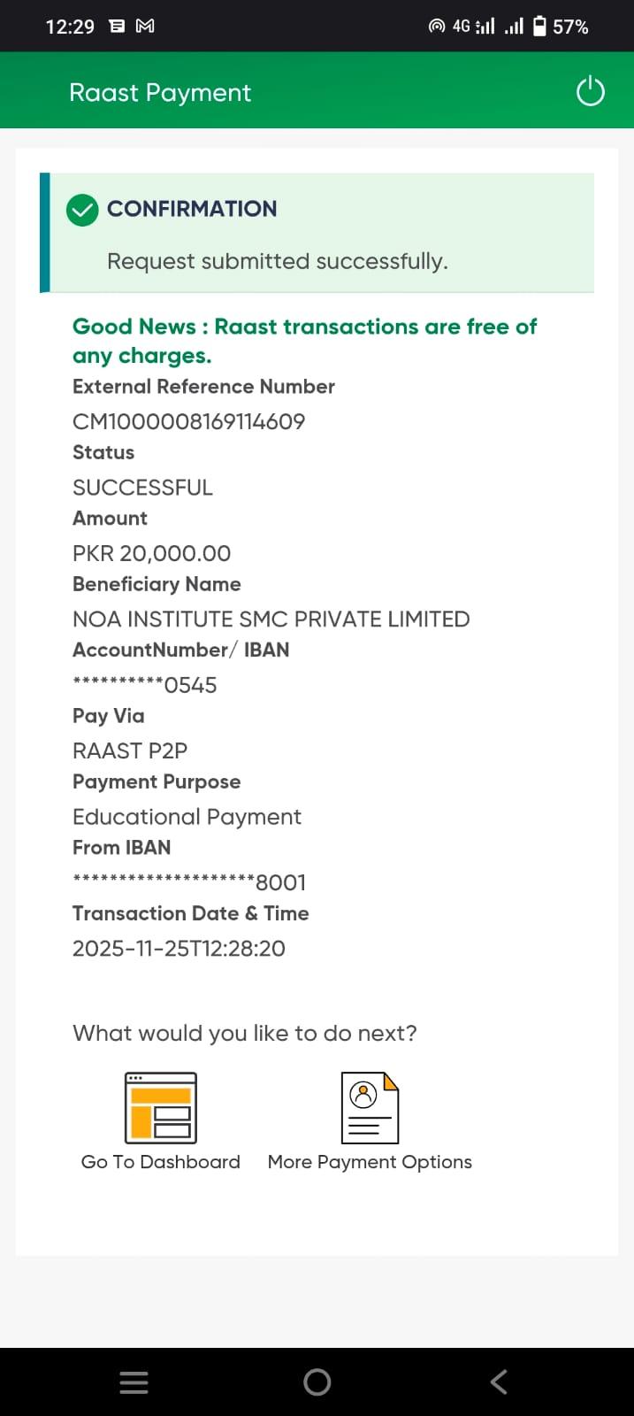This screenshot has height=1416, width=634.
Task: Tap the Android back navigation arrow
Action: [x=499, y=1381]
